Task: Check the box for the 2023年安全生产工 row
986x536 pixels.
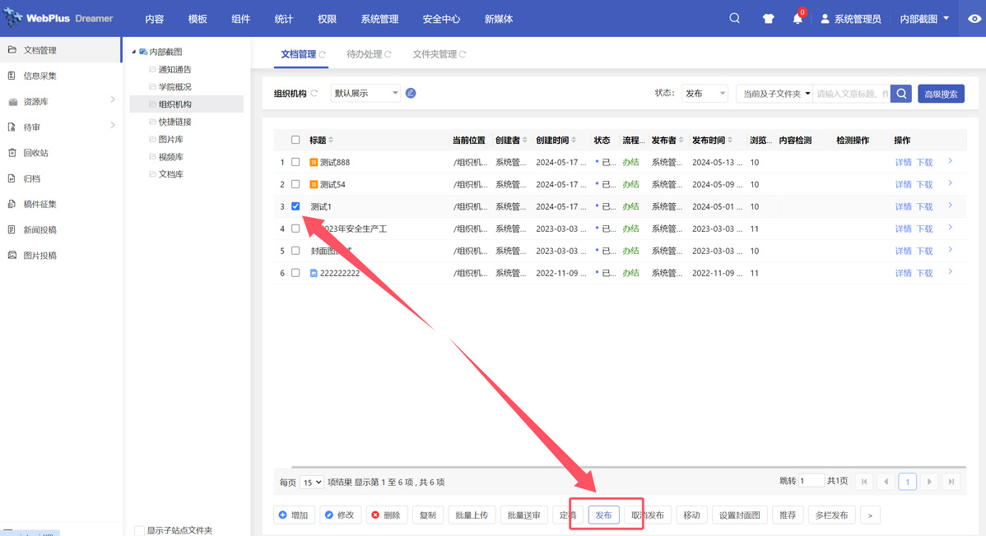Action: [295, 229]
